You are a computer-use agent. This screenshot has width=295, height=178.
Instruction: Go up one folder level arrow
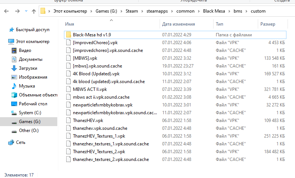(34, 11)
